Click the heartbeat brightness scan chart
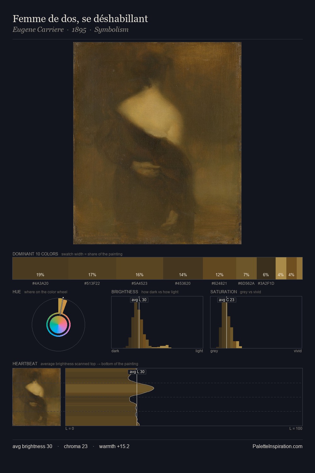This screenshot has height=473, width=315. click(x=184, y=397)
